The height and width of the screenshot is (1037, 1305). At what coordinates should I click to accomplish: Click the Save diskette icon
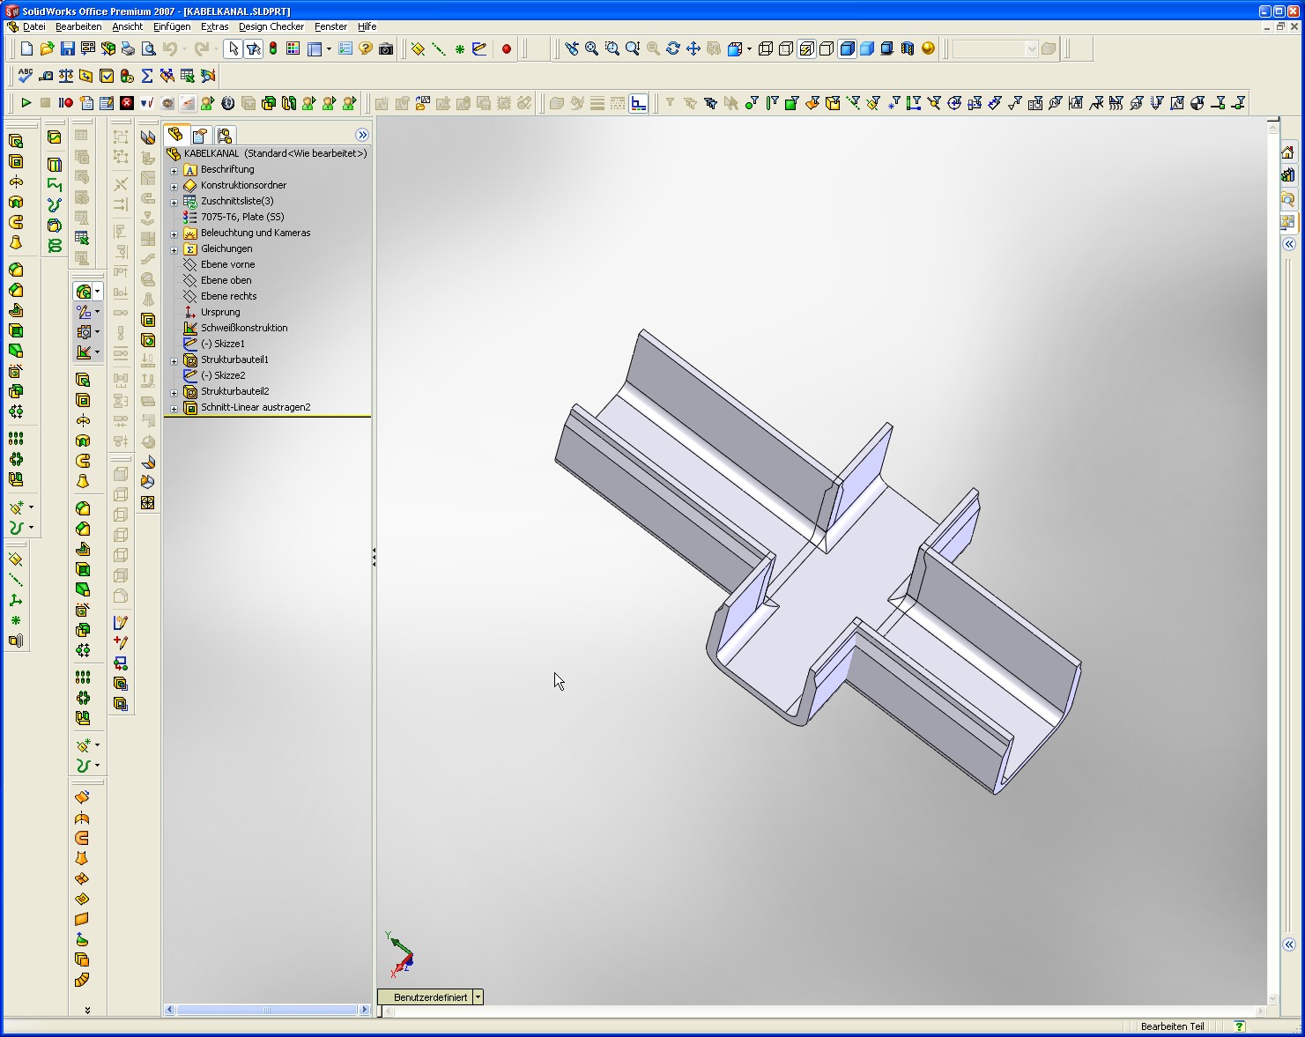[68, 49]
